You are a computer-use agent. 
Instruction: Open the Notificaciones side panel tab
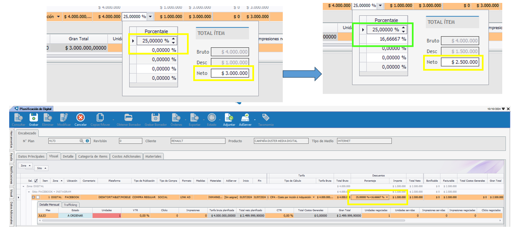click(x=11, y=176)
